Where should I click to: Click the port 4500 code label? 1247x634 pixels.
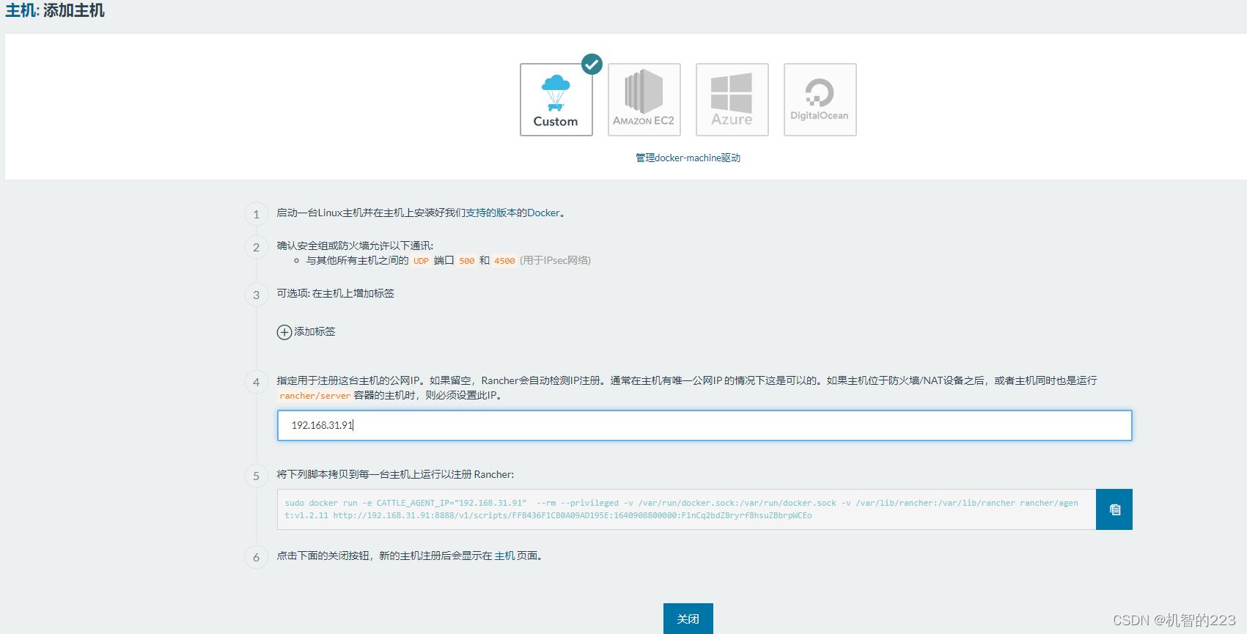(504, 261)
